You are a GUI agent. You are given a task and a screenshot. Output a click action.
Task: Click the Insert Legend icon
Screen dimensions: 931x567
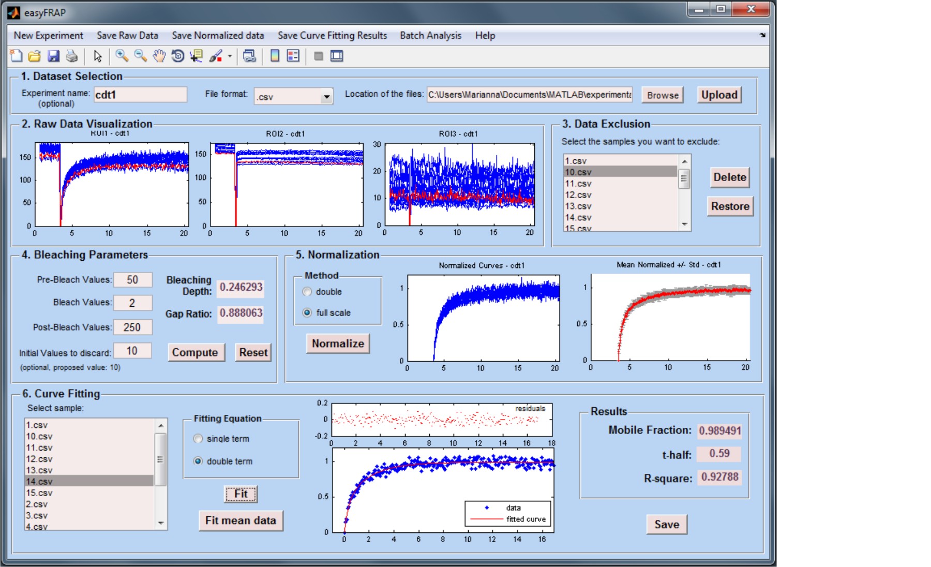(293, 56)
